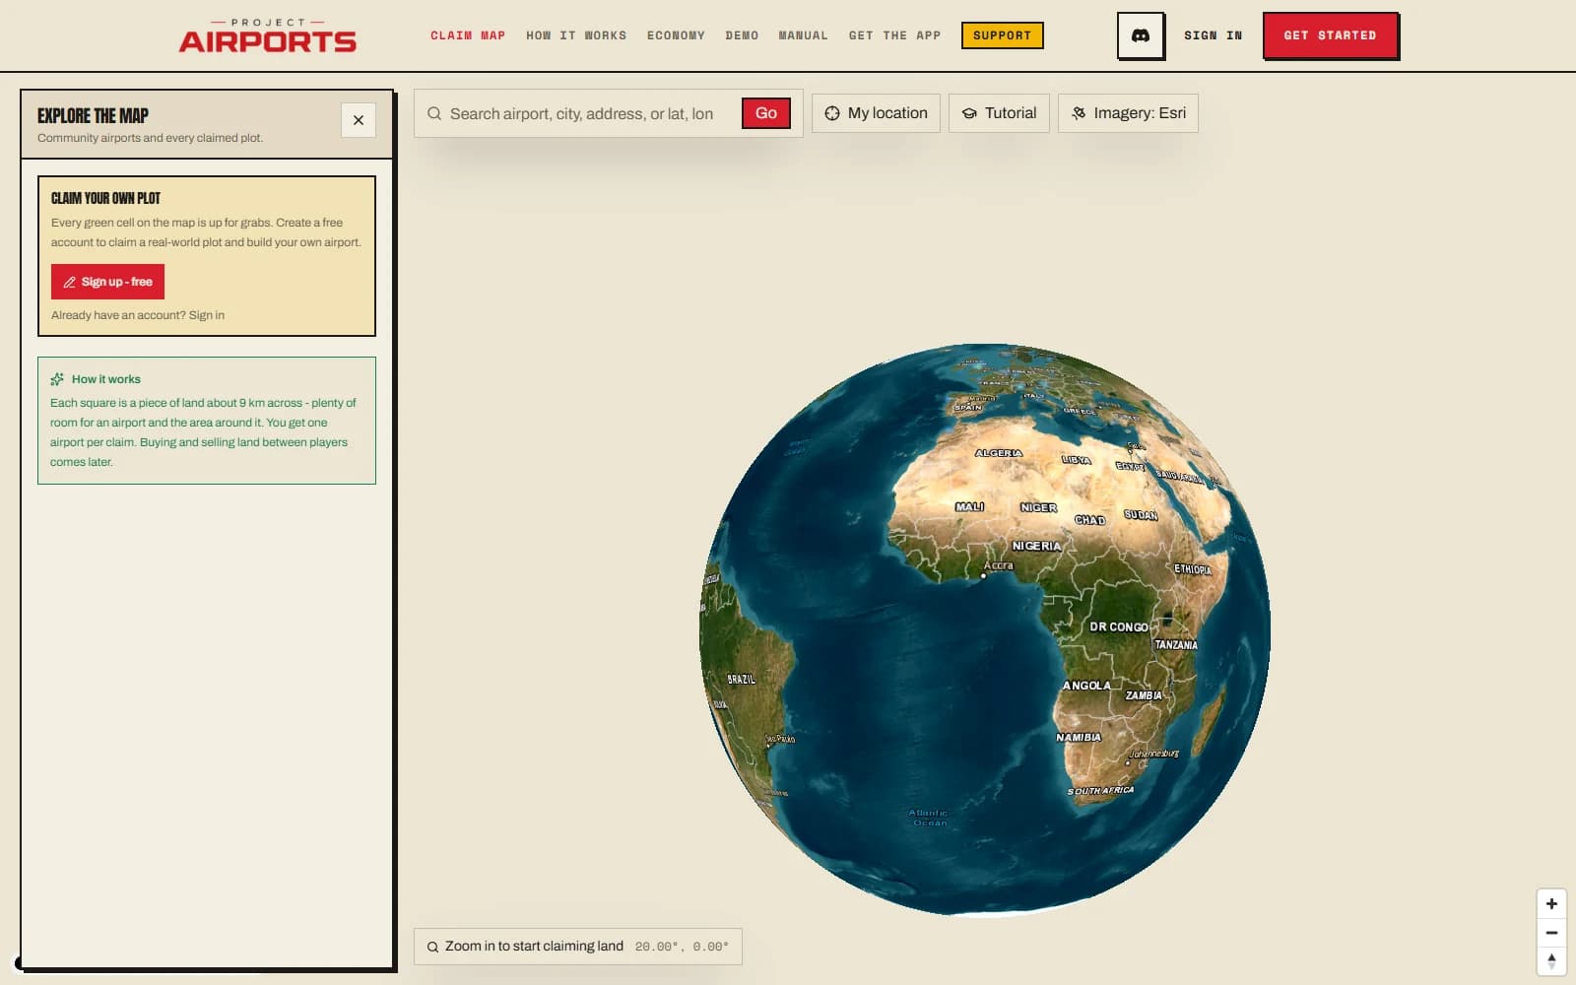Click the Namibia map label
This screenshot has width=1576, height=985.
(x=1078, y=737)
